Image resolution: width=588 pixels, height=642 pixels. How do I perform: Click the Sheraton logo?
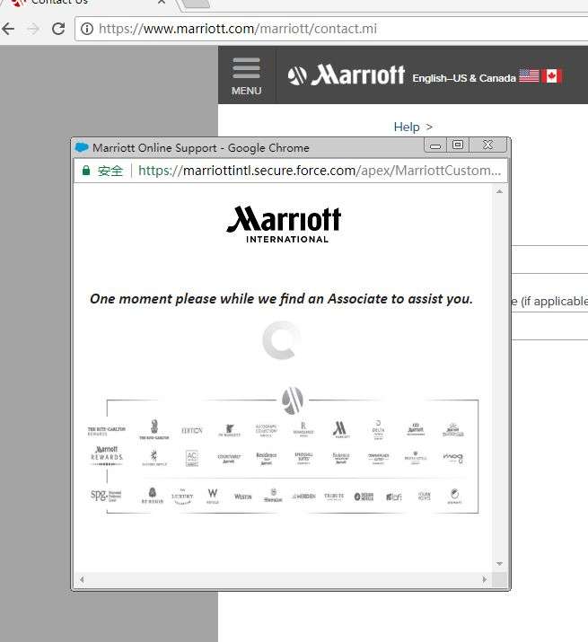pos(273,496)
